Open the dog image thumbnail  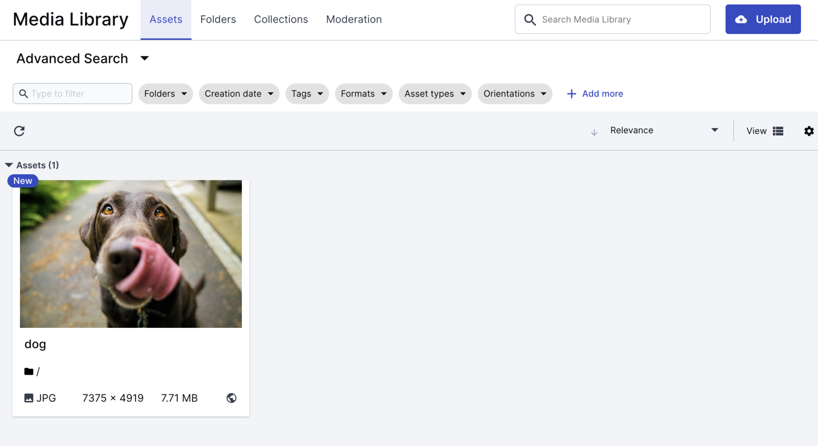(x=131, y=254)
